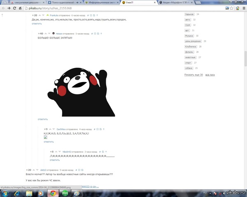Jump to parent from Niko0n92's comment arrow
This screenshot has height=197, width=247.
coord(106,152)
